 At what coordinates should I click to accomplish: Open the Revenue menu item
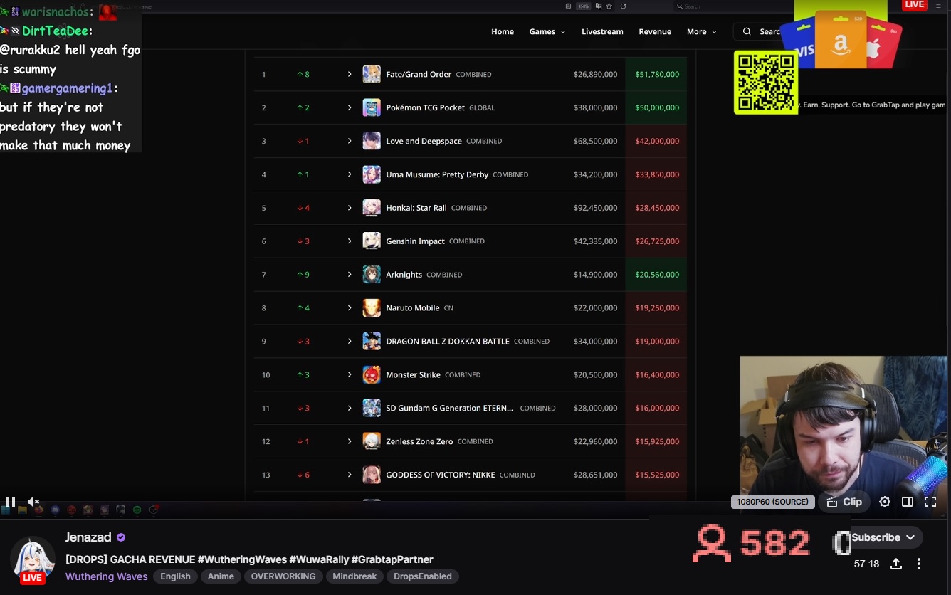click(x=655, y=31)
